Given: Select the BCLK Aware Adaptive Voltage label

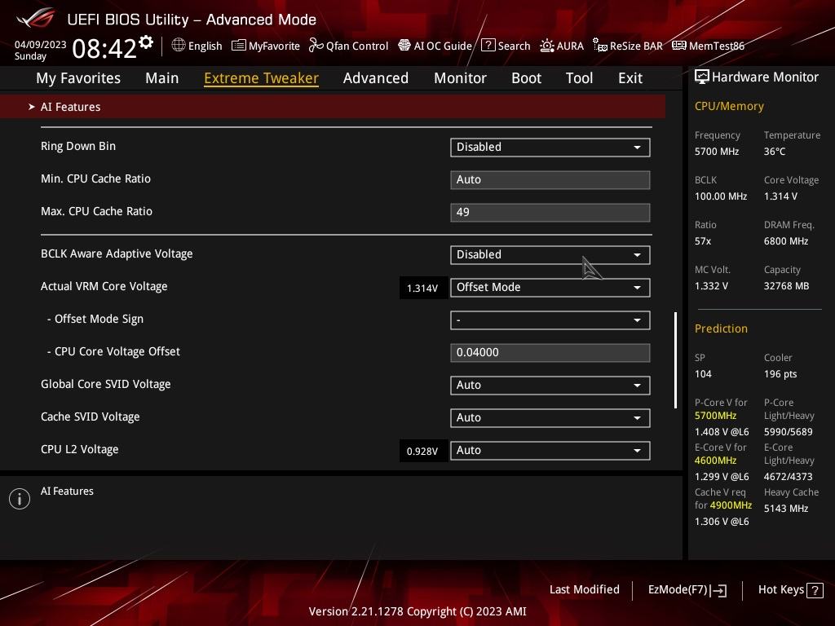Looking at the screenshot, I should click(117, 254).
